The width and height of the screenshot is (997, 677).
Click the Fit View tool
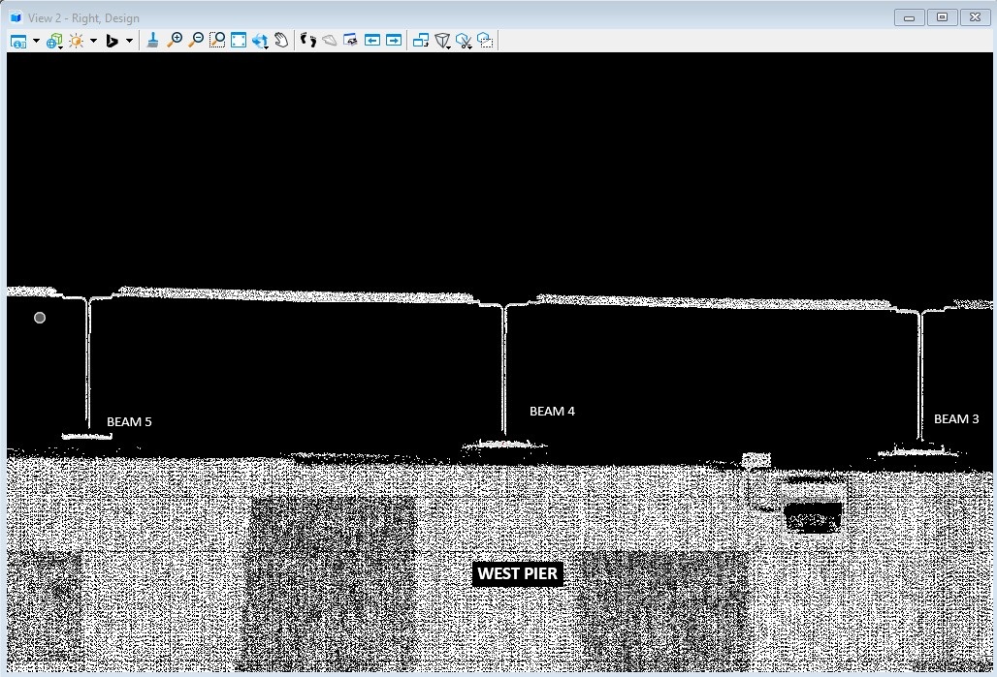(239, 40)
